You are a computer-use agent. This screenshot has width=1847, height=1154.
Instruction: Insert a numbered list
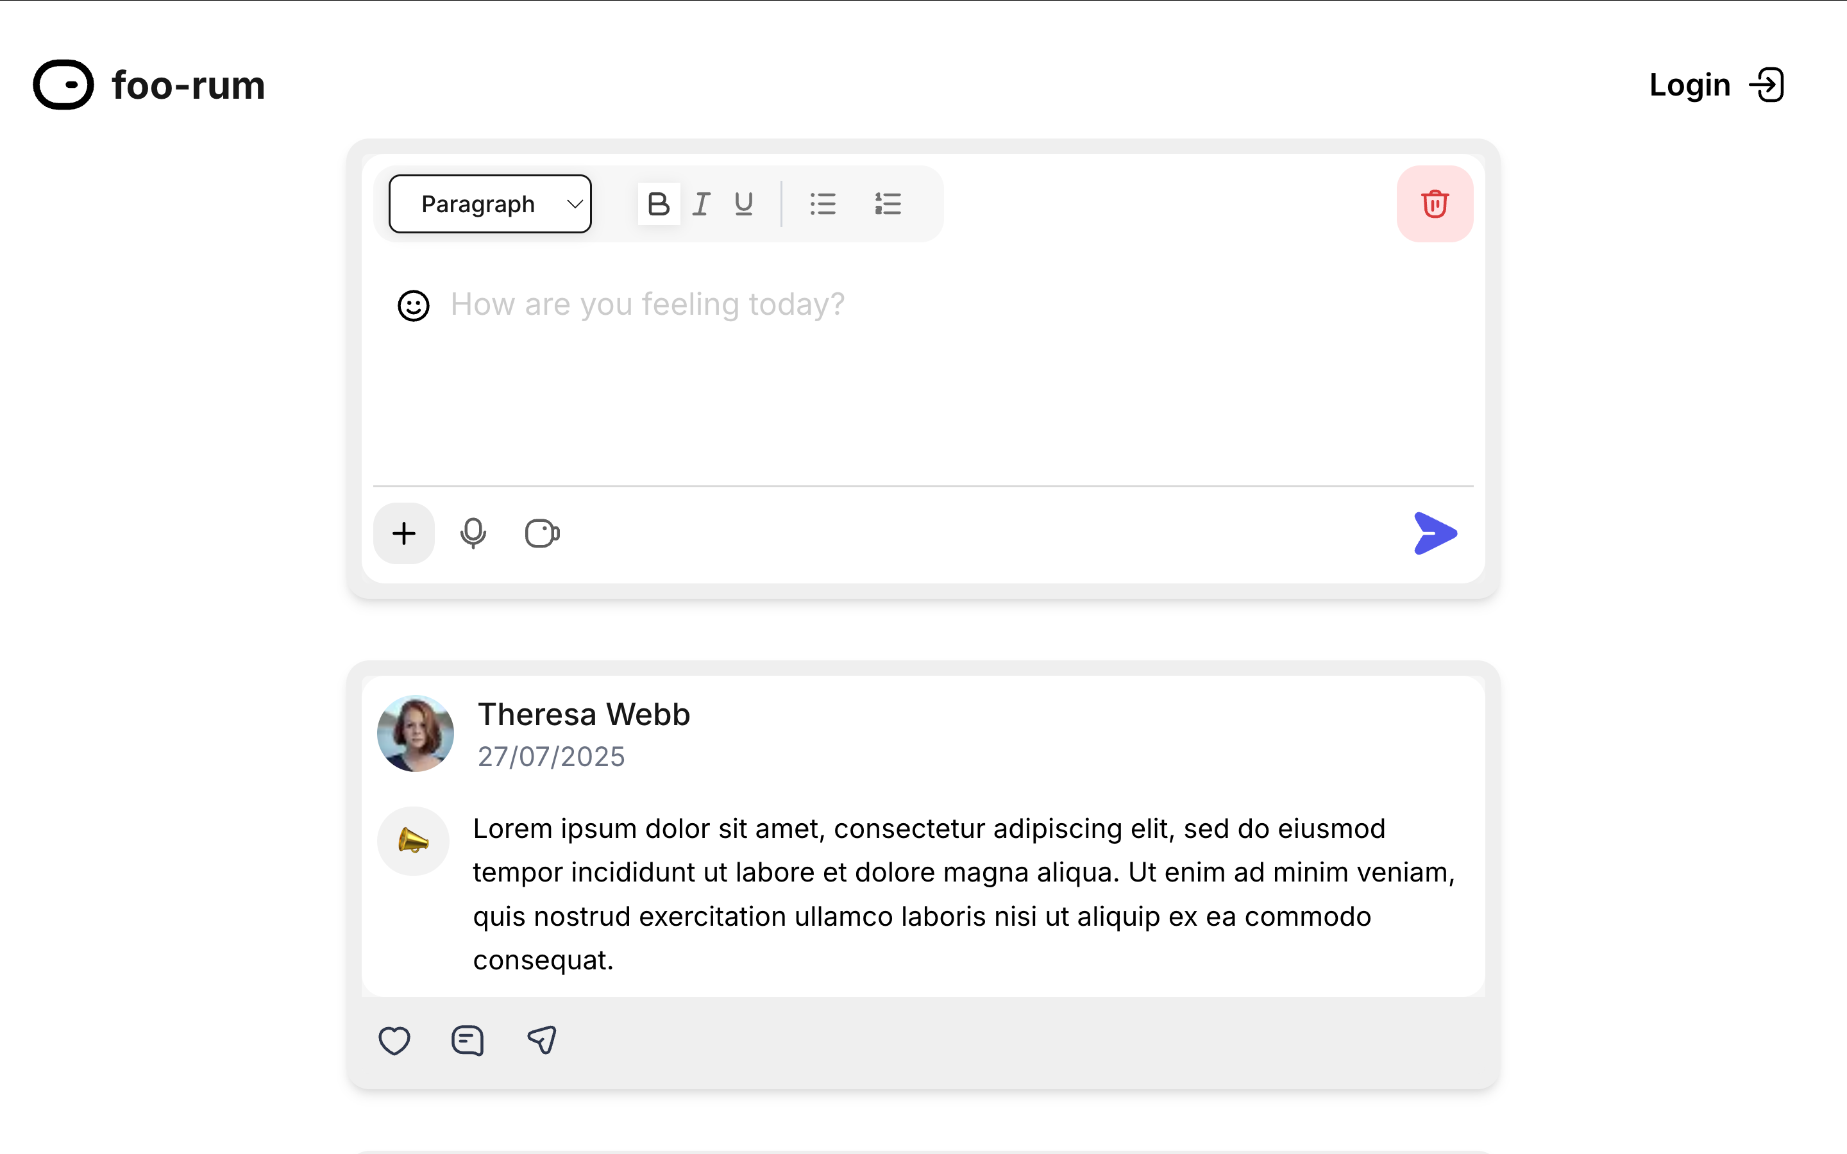point(888,204)
